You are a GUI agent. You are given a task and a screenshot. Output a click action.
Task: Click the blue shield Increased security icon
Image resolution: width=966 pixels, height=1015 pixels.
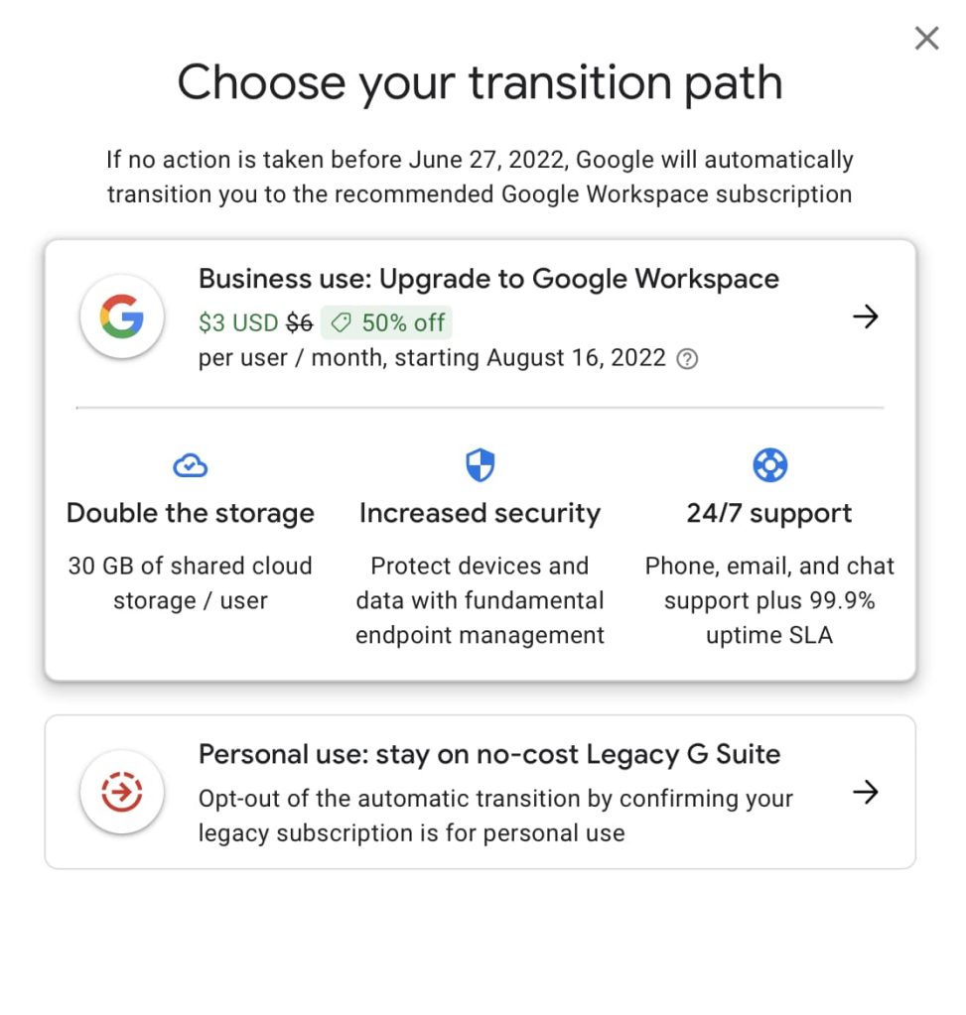(x=480, y=464)
